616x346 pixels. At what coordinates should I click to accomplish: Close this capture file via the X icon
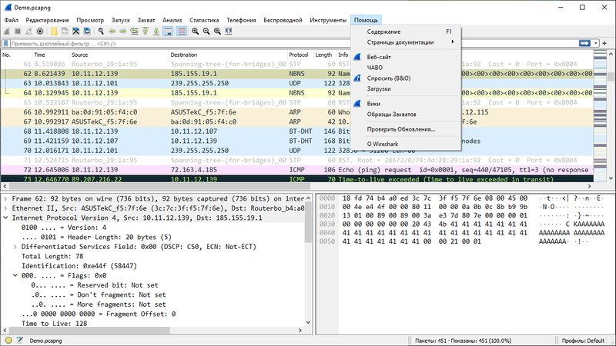[75, 32]
